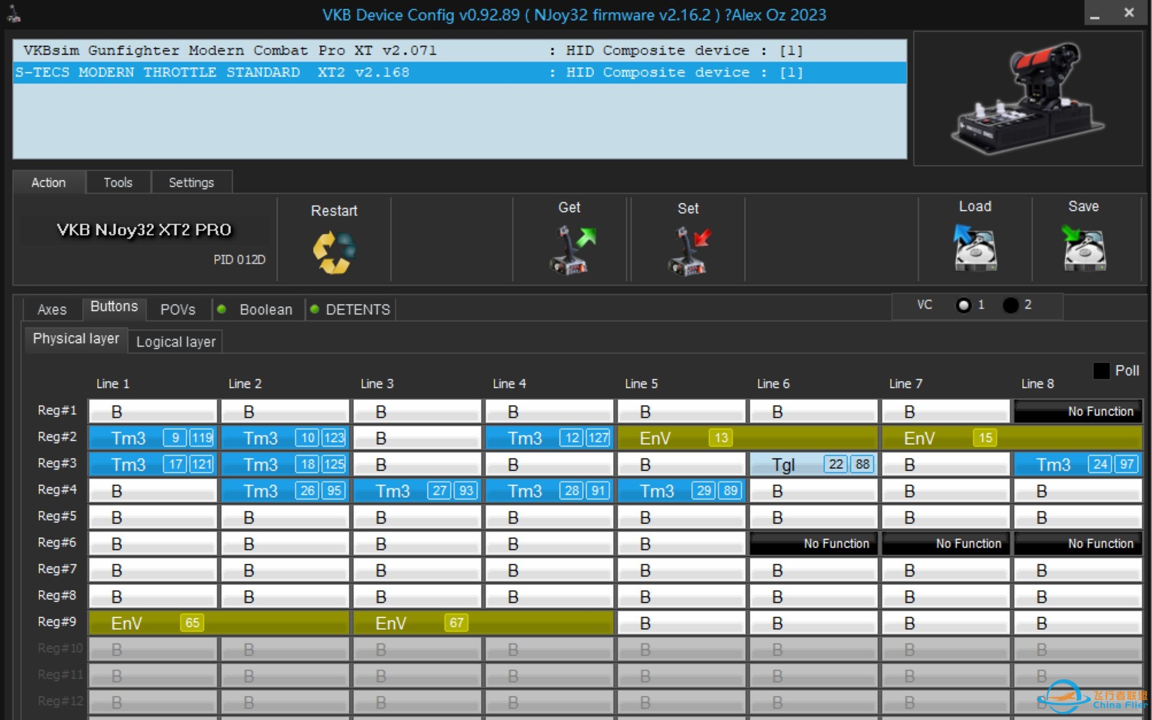Click the Restart recycle arrows icon
This screenshot has height=720, width=1152.
point(334,252)
